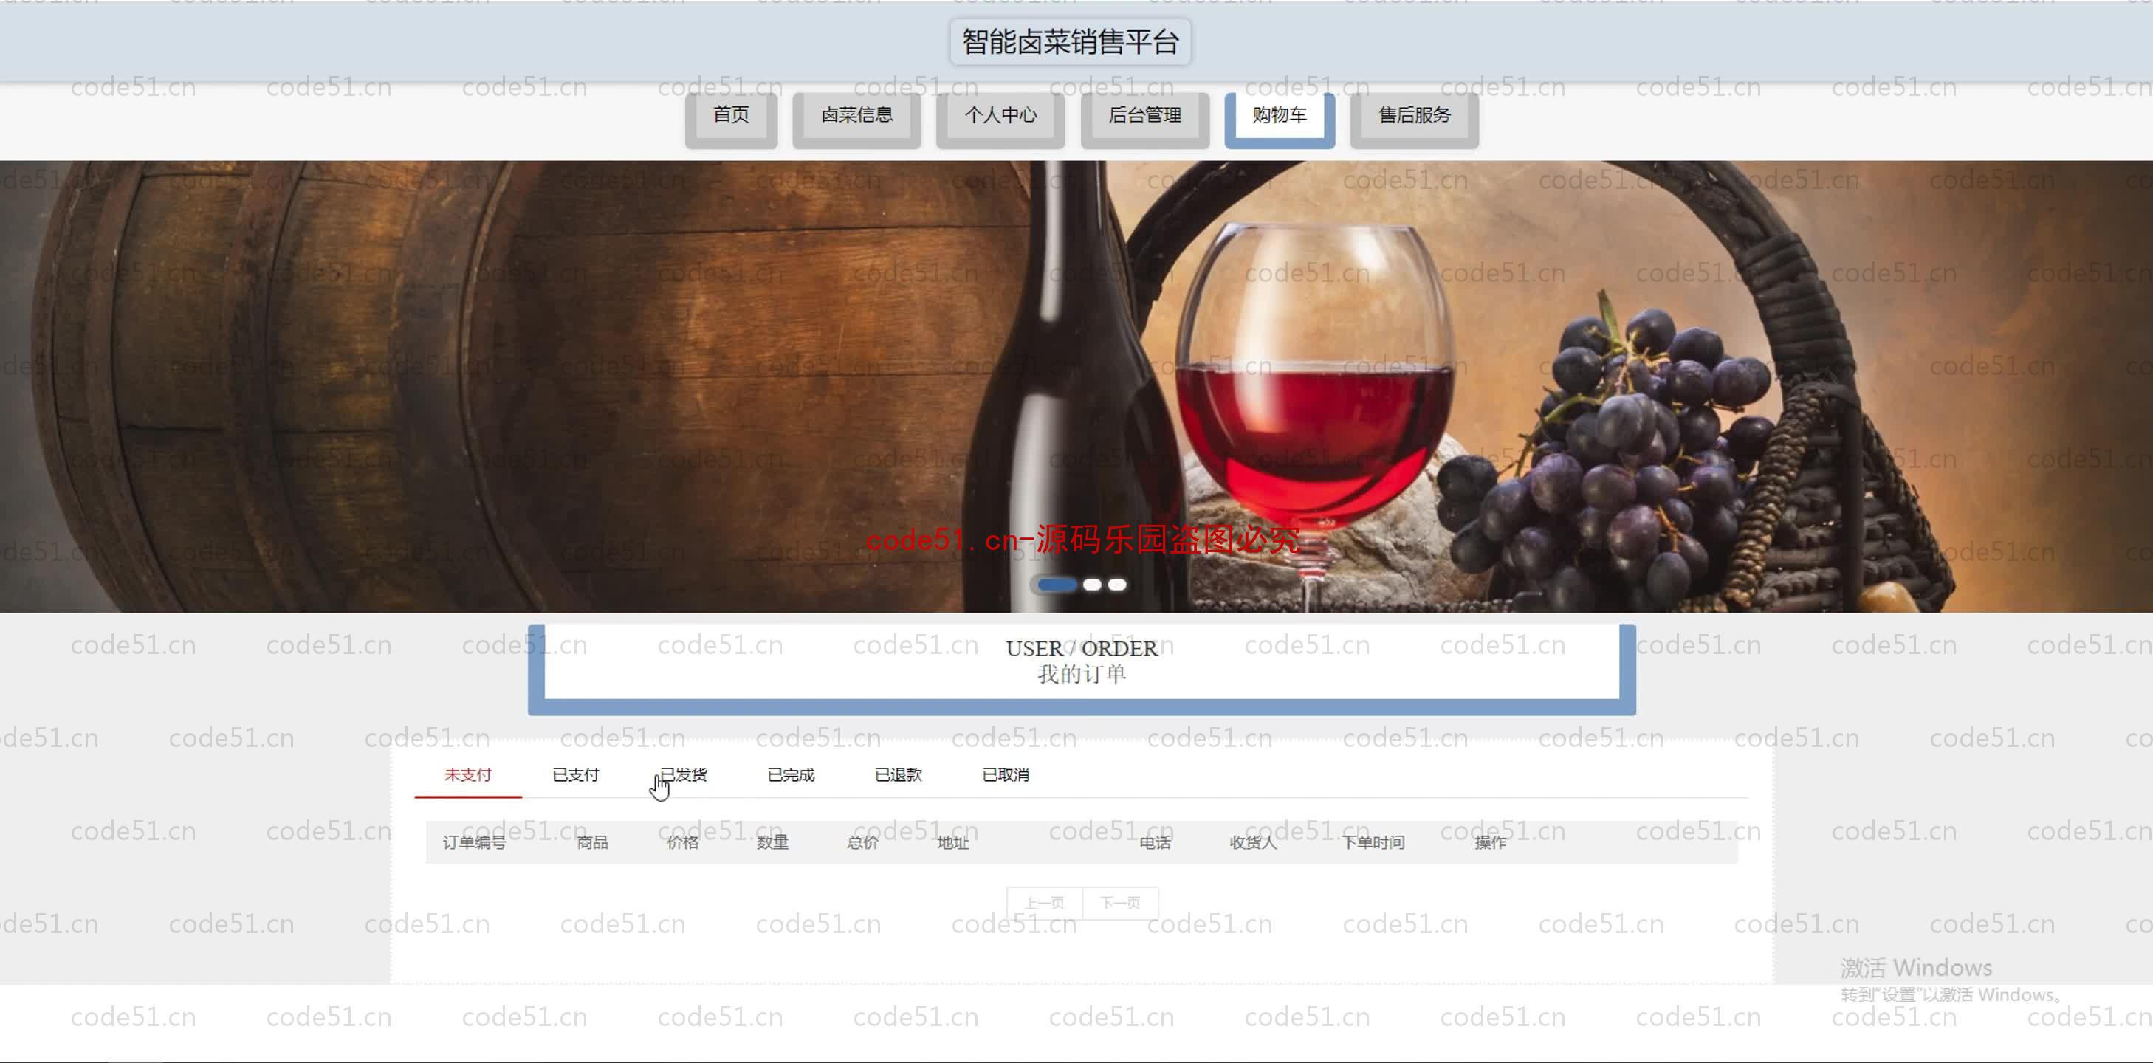The height and width of the screenshot is (1063, 2153).
Task: Select the 已完成 completed orders tab
Action: click(x=789, y=774)
